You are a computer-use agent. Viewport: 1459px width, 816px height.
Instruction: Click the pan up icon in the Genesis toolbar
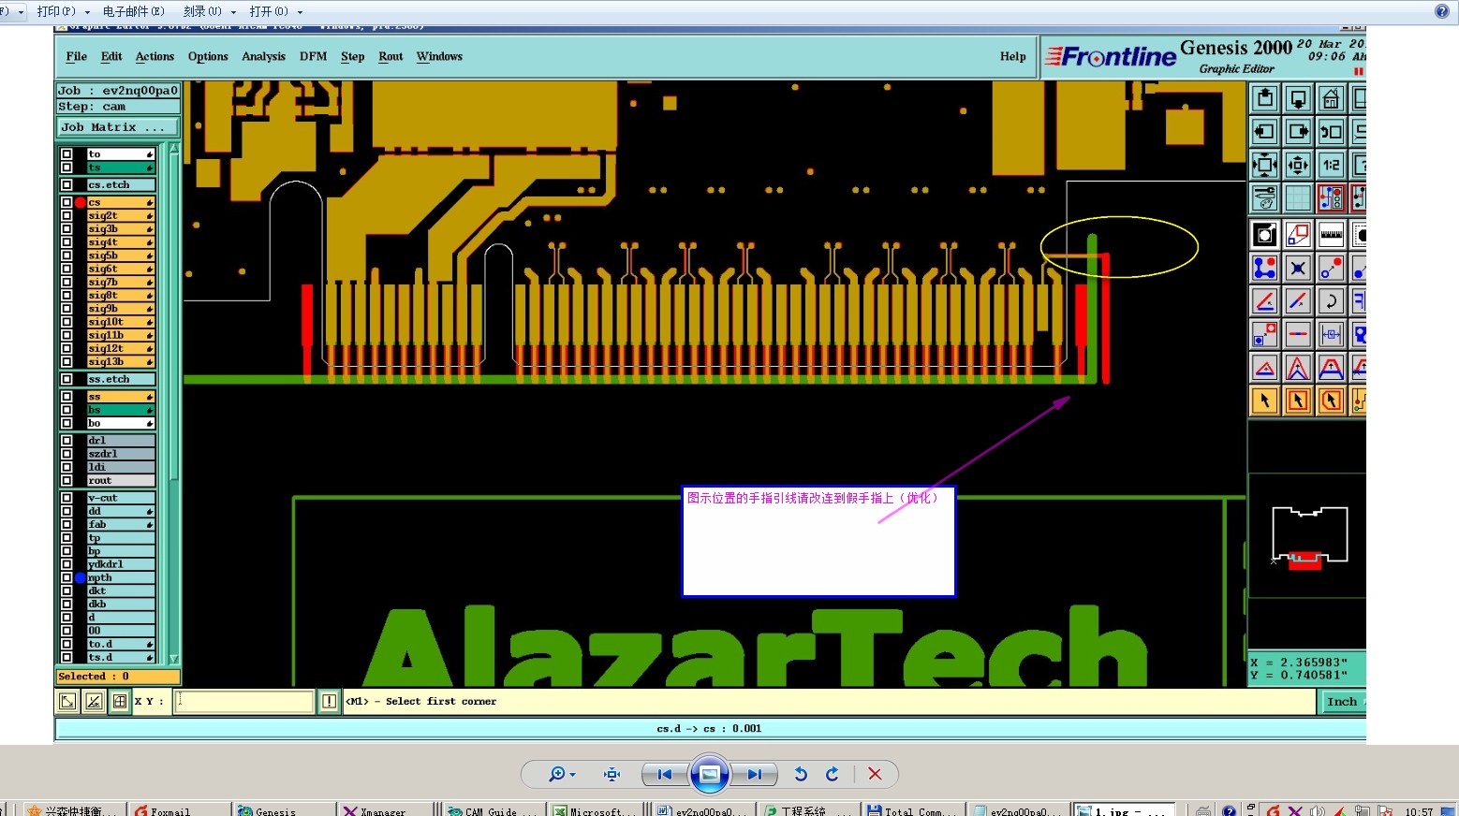click(1265, 98)
